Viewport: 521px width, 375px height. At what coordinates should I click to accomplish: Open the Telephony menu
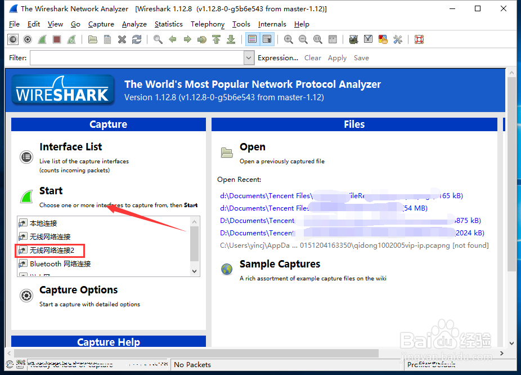208,24
